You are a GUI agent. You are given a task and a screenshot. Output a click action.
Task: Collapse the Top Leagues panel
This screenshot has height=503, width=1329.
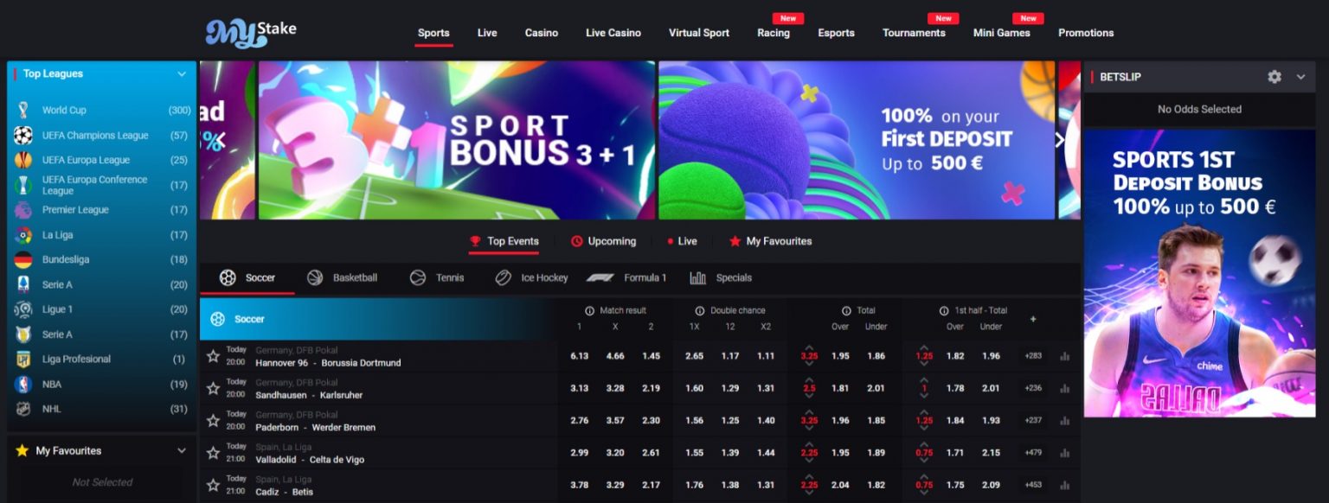click(x=182, y=74)
